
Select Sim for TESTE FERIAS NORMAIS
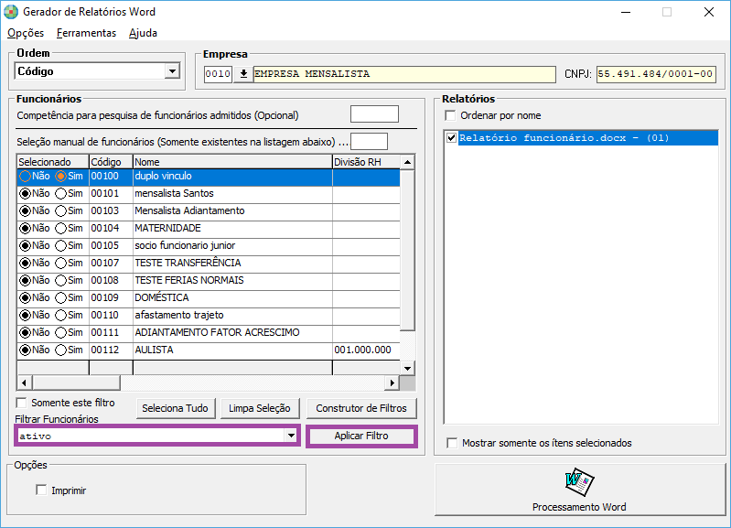60,280
